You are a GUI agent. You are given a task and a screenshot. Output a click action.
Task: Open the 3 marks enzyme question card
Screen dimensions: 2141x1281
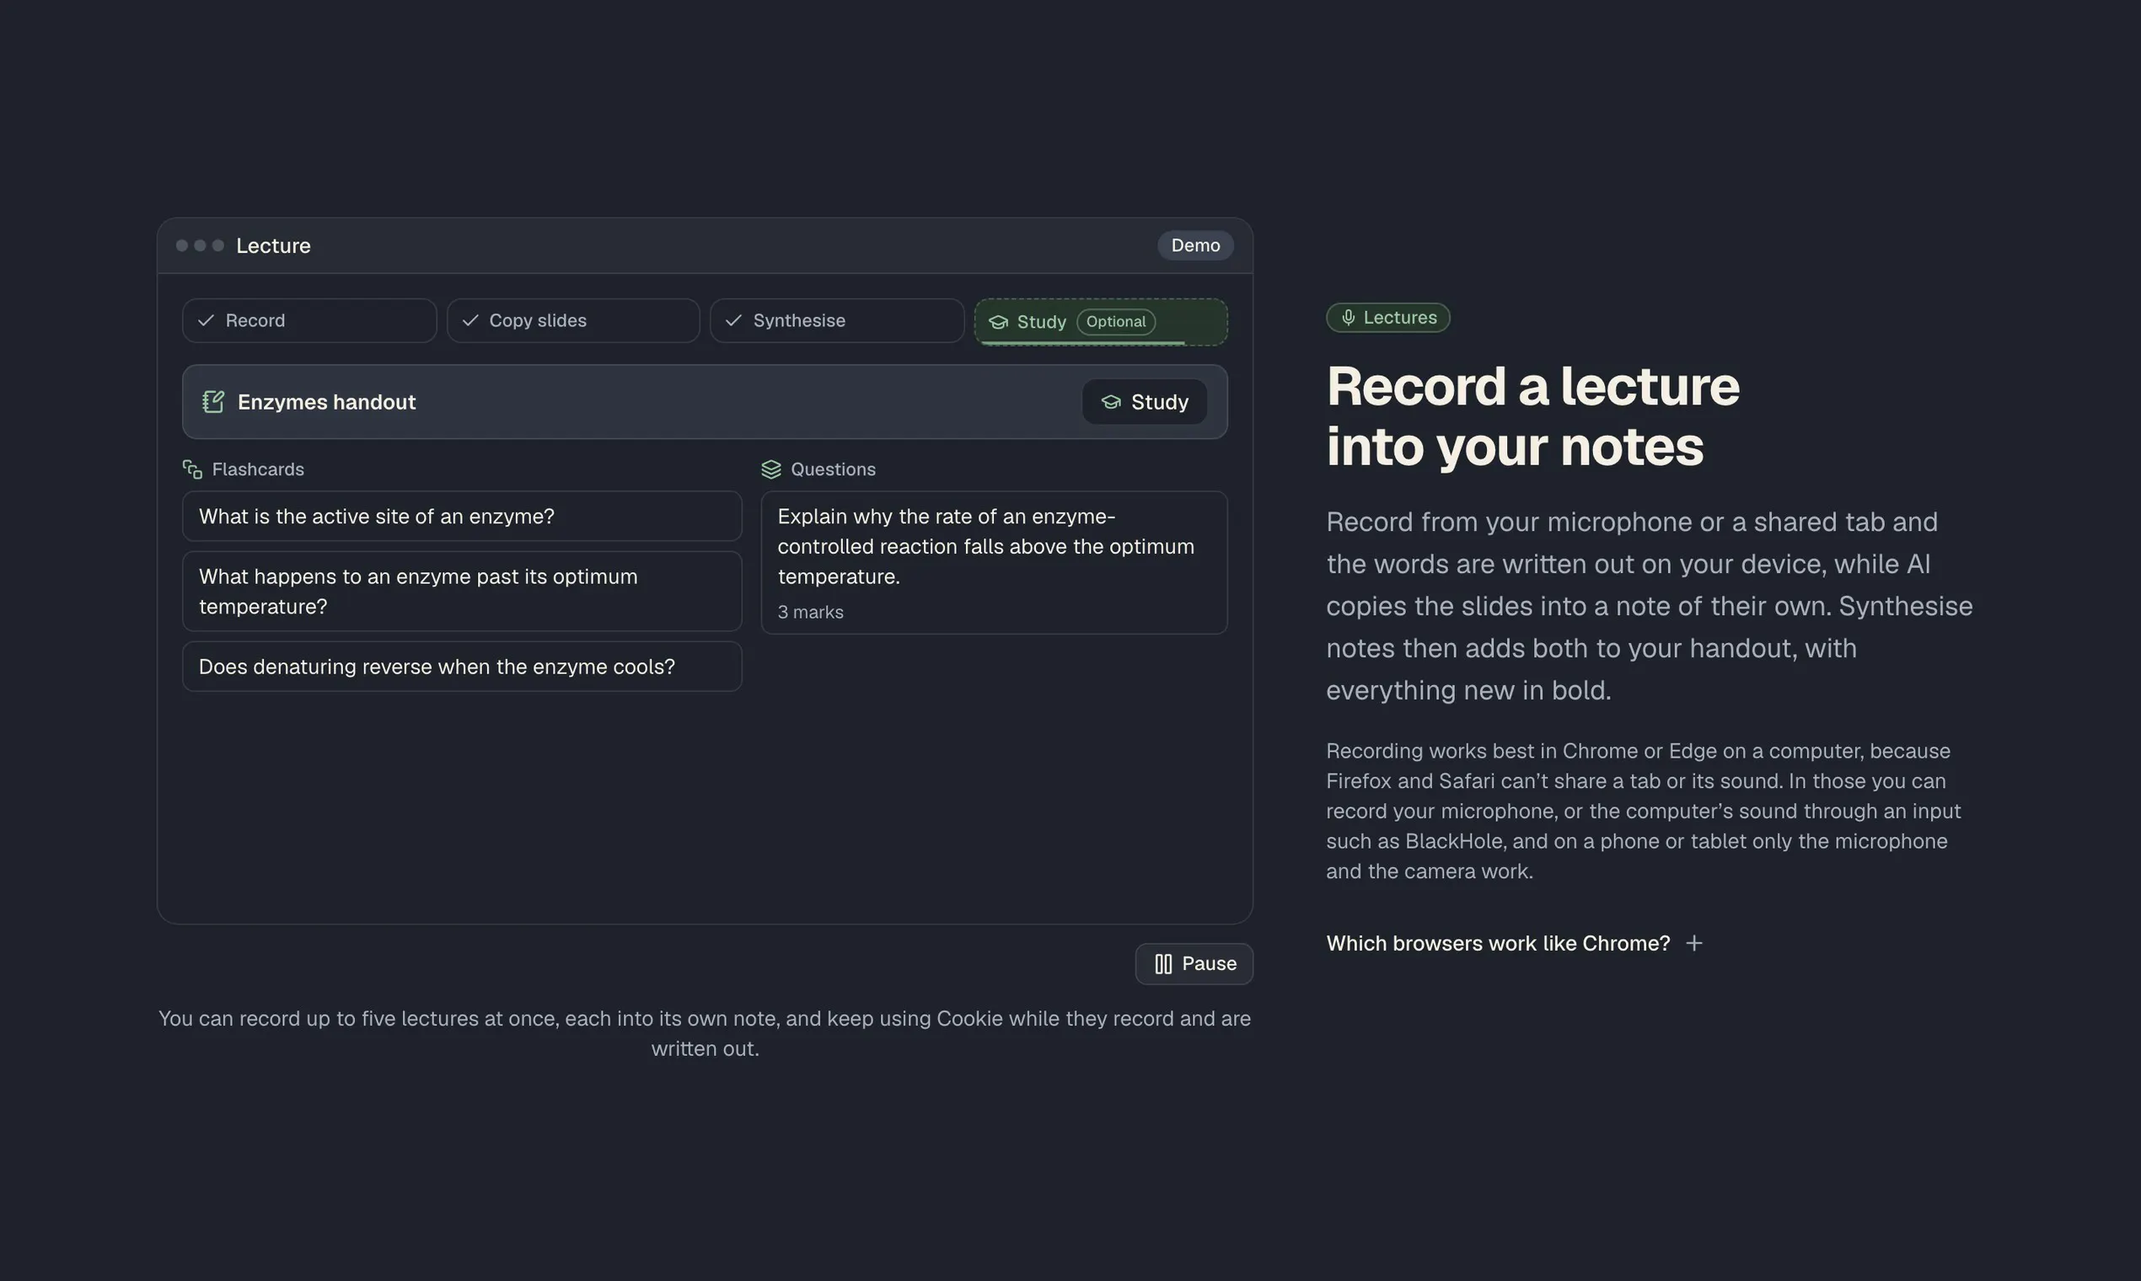tap(994, 563)
